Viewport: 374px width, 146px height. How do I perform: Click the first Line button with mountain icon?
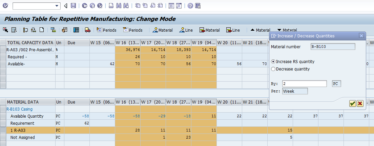(186, 30)
